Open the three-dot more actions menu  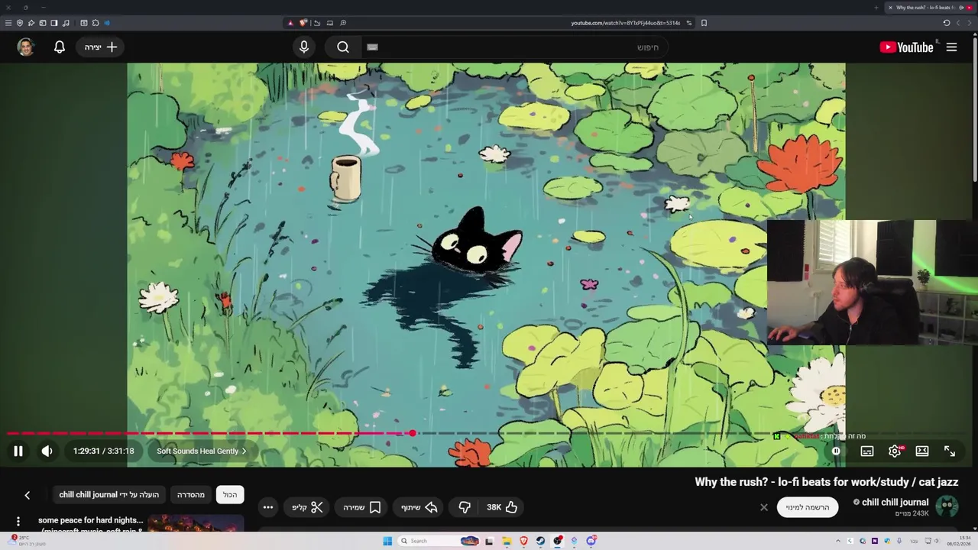coord(268,507)
